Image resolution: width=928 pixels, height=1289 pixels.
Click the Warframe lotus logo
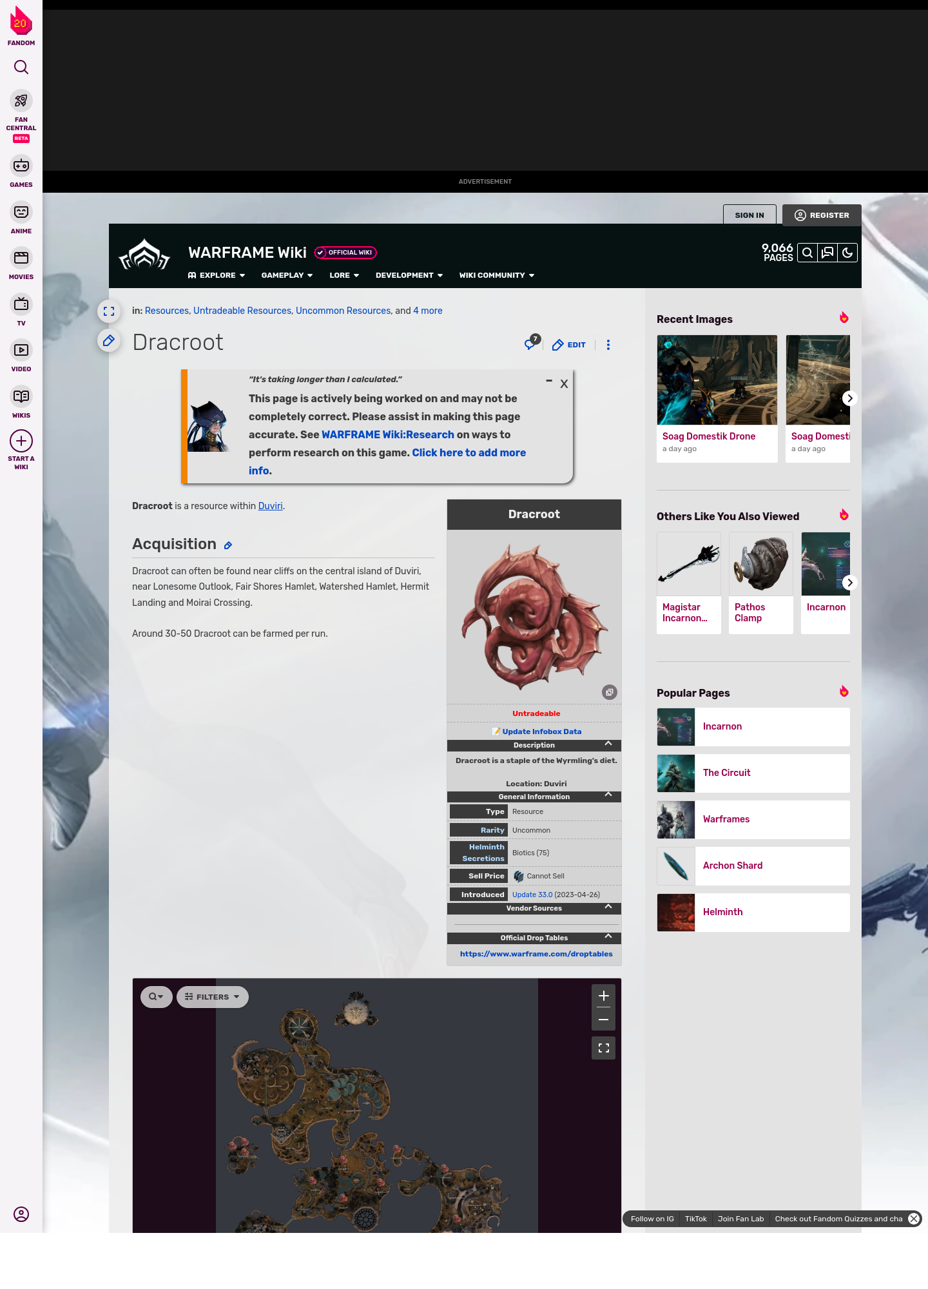pyautogui.click(x=144, y=255)
